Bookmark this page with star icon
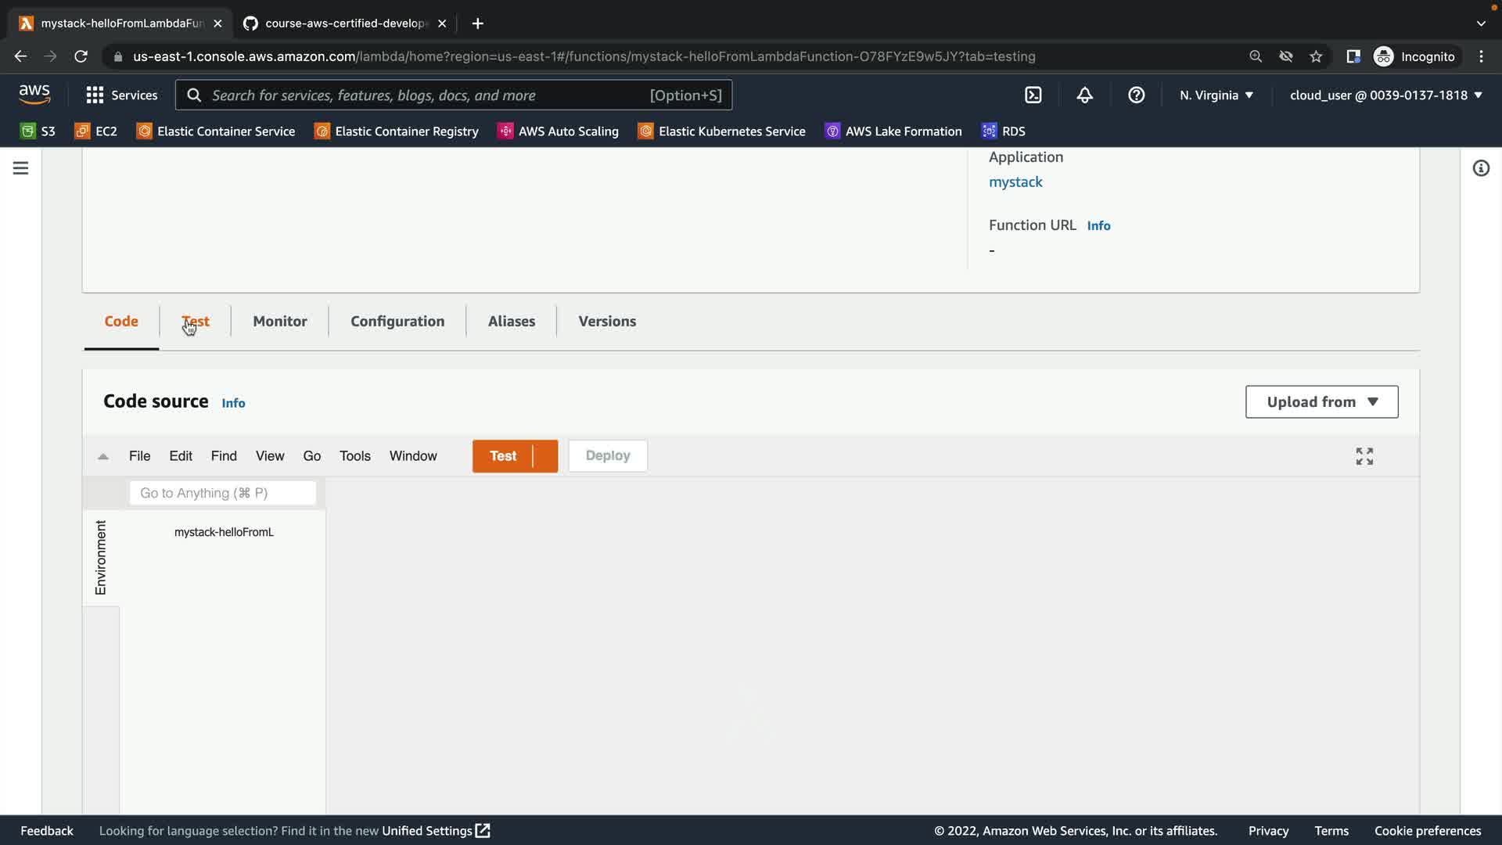The height and width of the screenshot is (845, 1502). pyautogui.click(x=1316, y=56)
